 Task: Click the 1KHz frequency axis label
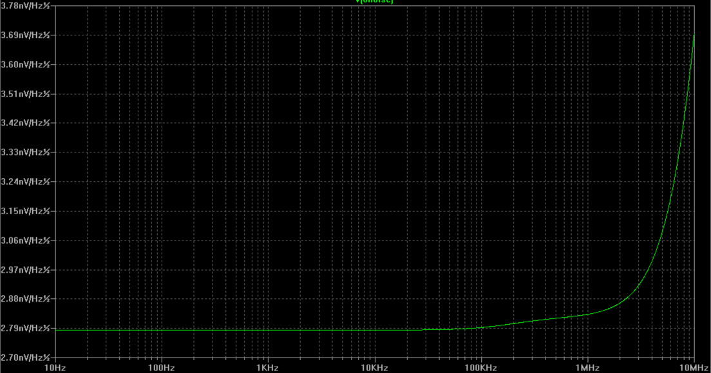click(x=267, y=368)
